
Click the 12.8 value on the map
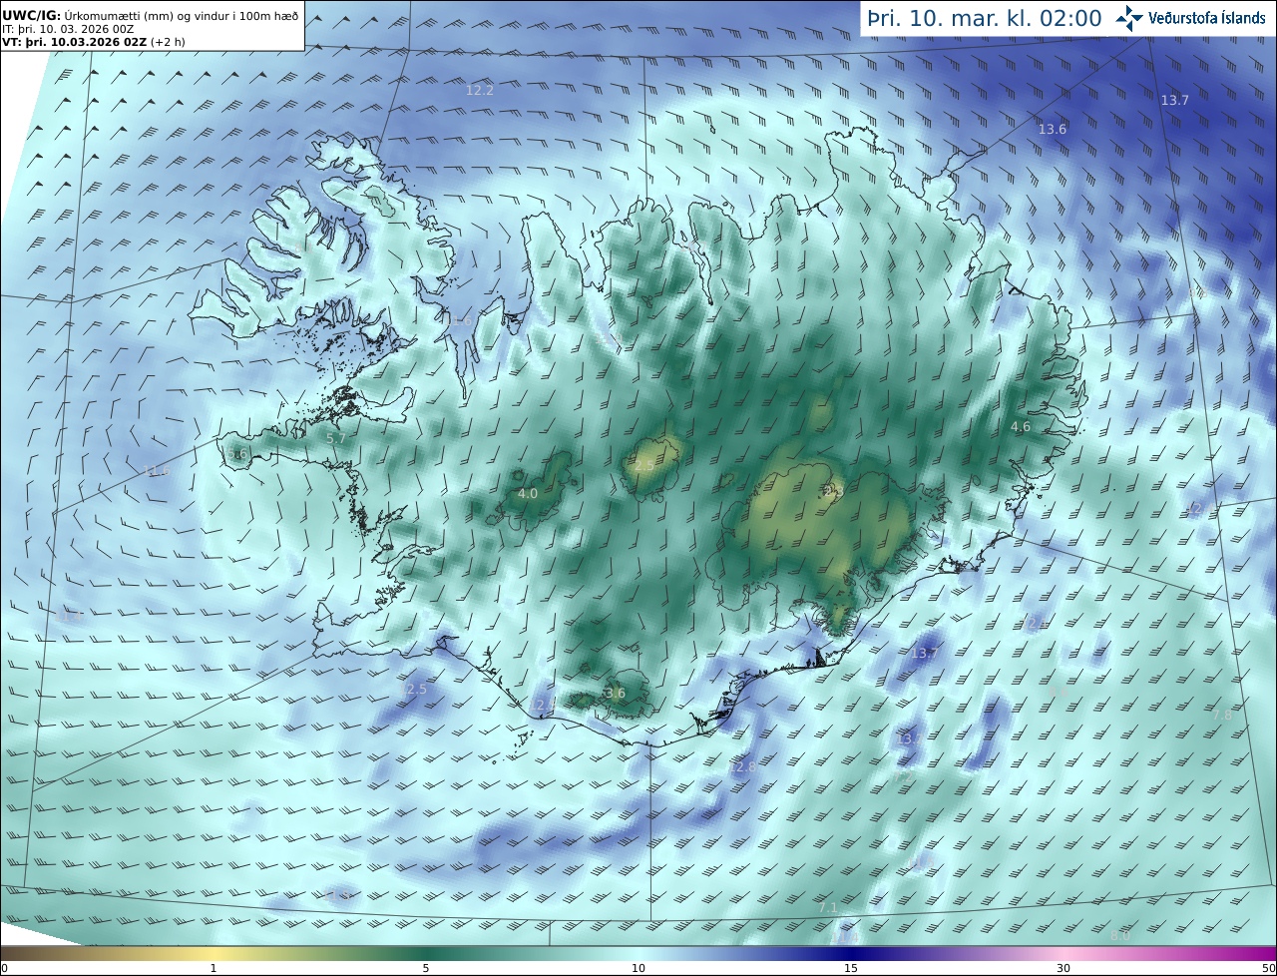(x=743, y=766)
